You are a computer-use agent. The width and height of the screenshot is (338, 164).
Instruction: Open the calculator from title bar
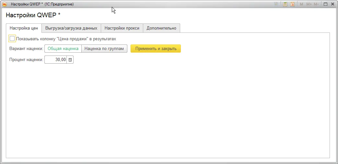[285, 4]
